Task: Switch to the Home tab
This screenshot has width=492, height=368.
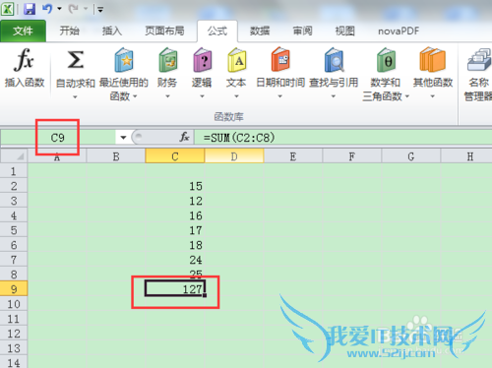Action: pos(70,31)
